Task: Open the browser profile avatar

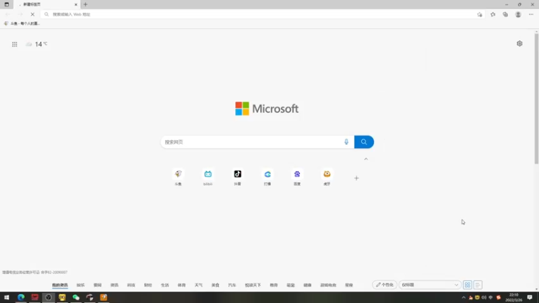Action: pyautogui.click(x=518, y=14)
